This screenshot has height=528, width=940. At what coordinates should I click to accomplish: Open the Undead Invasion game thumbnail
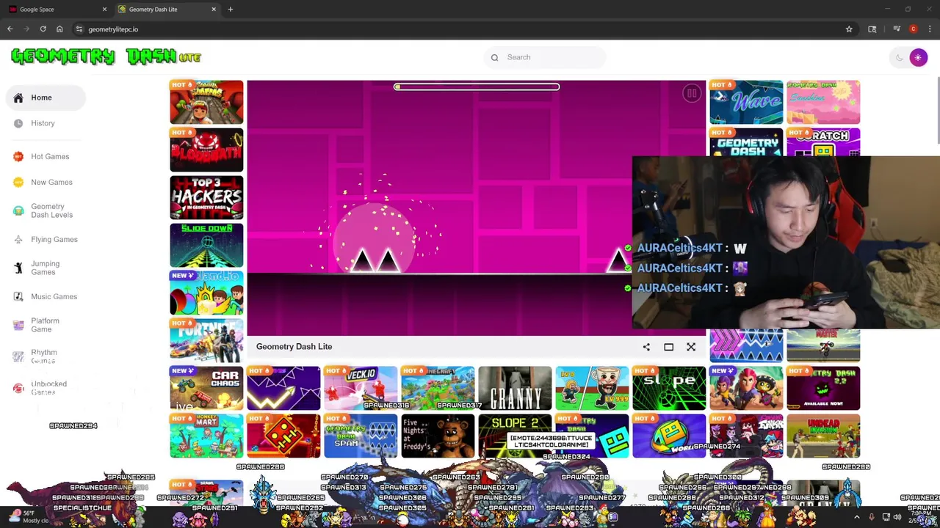pos(823,436)
